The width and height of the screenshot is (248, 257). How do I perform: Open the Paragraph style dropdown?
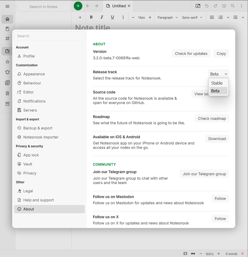click(167, 17)
